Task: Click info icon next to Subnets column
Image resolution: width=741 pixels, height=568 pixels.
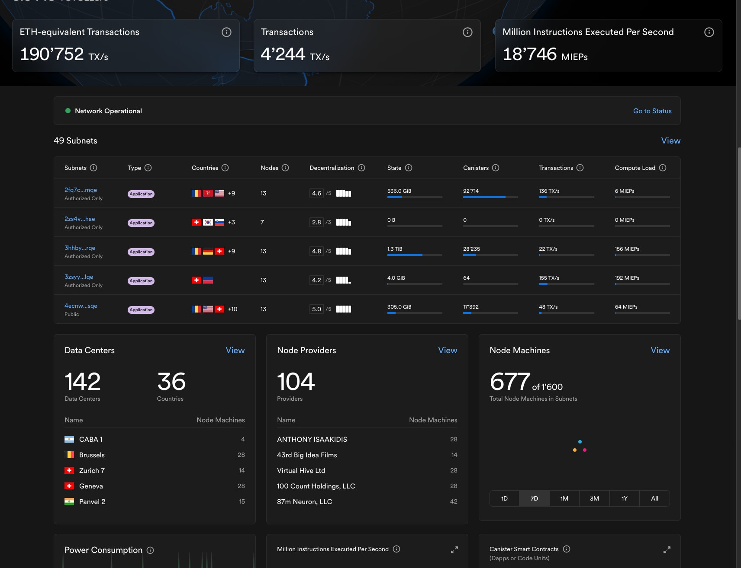Action: pyautogui.click(x=93, y=168)
